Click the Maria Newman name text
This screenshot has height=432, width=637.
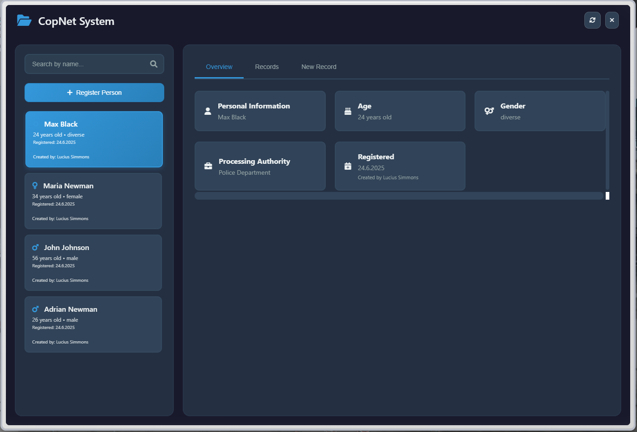pos(69,186)
